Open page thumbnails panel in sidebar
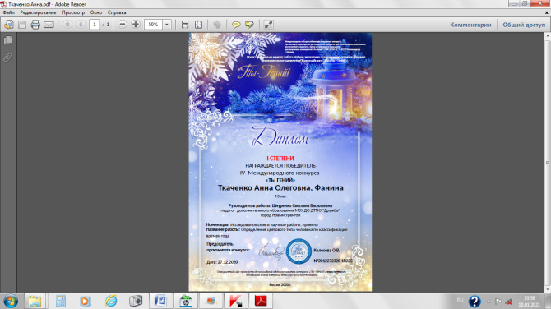The height and width of the screenshot is (309, 551). [7, 41]
